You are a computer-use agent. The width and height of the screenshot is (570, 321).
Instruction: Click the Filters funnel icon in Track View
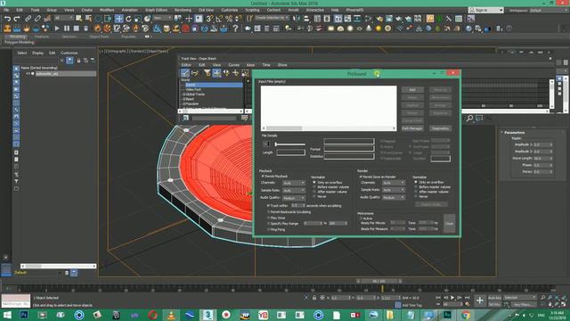point(208,73)
